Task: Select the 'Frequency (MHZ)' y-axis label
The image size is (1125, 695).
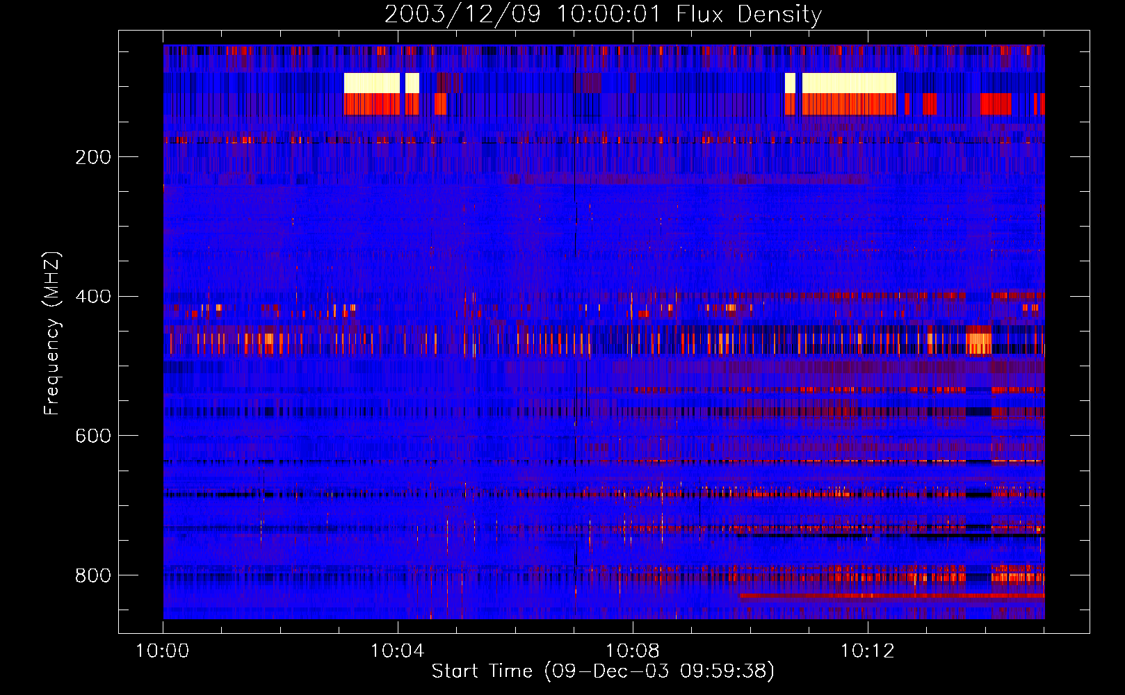Action: pyautogui.click(x=52, y=334)
